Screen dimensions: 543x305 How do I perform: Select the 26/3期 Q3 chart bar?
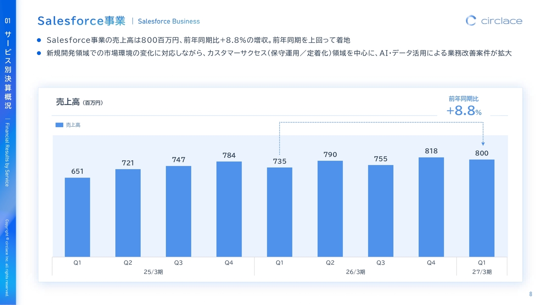pyautogui.click(x=381, y=211)
